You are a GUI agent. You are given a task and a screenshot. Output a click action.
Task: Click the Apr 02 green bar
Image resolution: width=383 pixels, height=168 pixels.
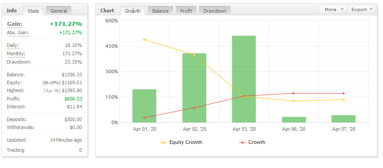click(194, 88)
